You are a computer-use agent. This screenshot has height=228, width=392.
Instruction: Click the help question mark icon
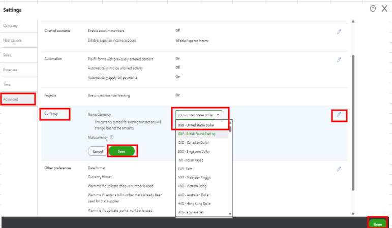click(x=373, y=9)
